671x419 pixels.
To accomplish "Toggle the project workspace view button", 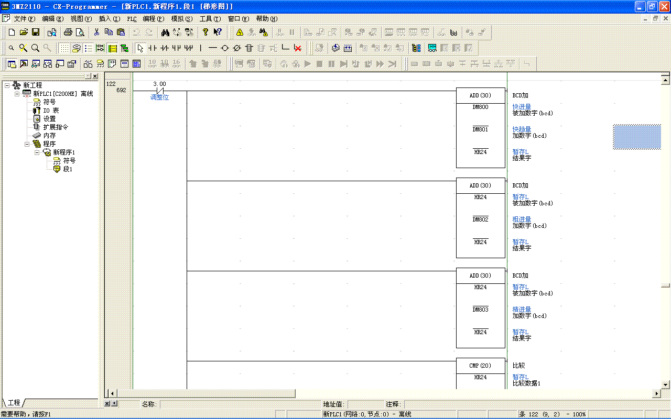I will pyautogui.click(x=12, y=64).
